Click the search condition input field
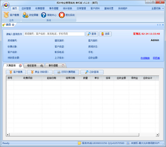166x147 pixels. (x=54, y=34)
